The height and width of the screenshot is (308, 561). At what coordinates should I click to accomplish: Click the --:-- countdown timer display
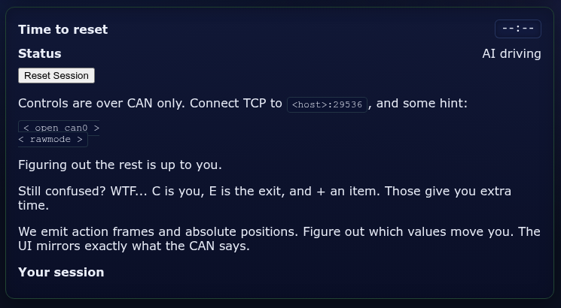(x=518, y=29)
